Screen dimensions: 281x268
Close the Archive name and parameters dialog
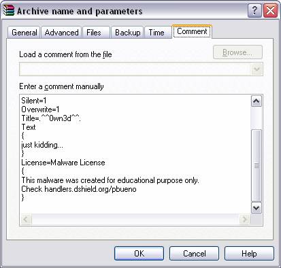pos(270,10)
